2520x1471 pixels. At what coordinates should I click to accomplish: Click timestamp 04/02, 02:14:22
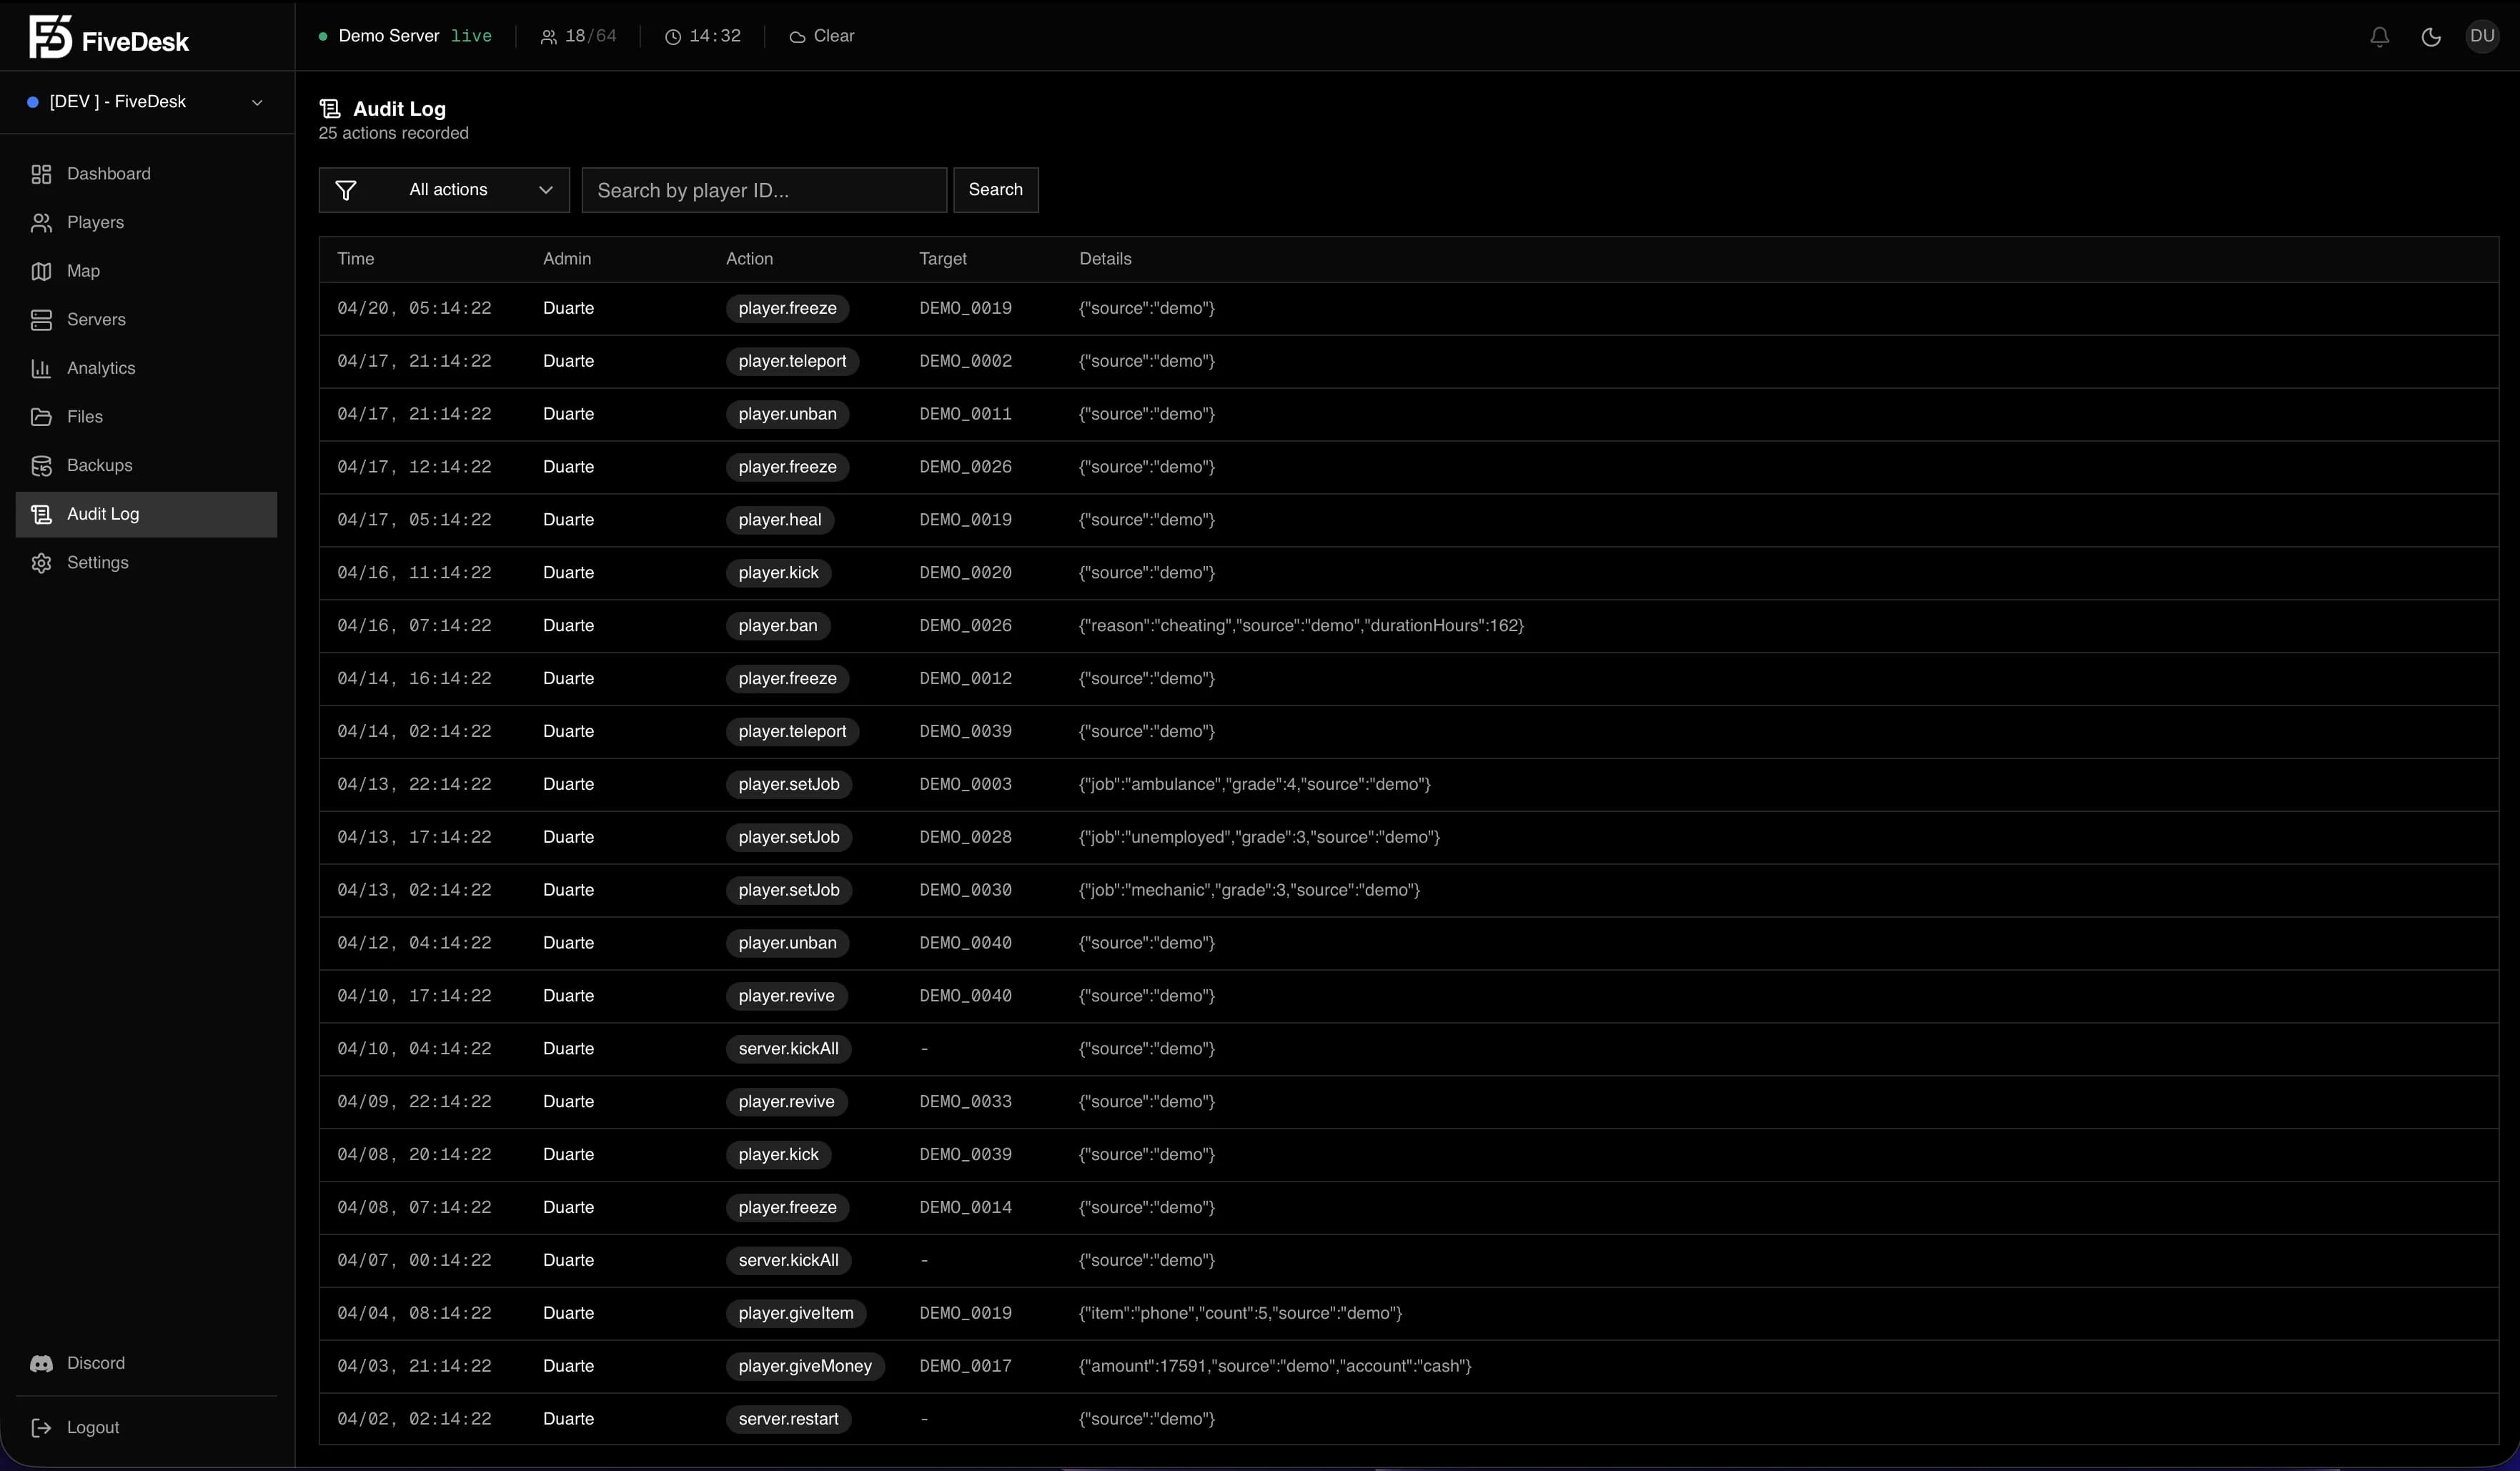pyautogui.click(x=414, y=1419)
